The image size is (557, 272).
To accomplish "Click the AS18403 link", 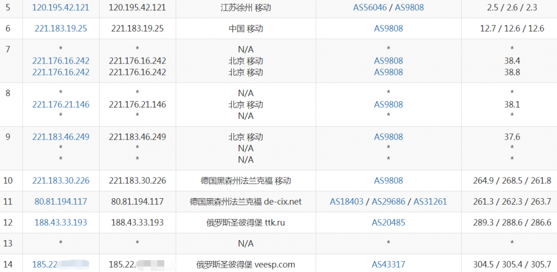I will [348, 201].
